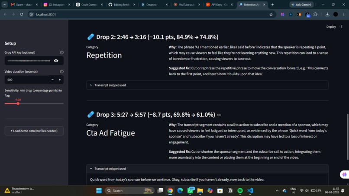
Task: Open floating assistant icon at right edge
Action: [345, 175]
